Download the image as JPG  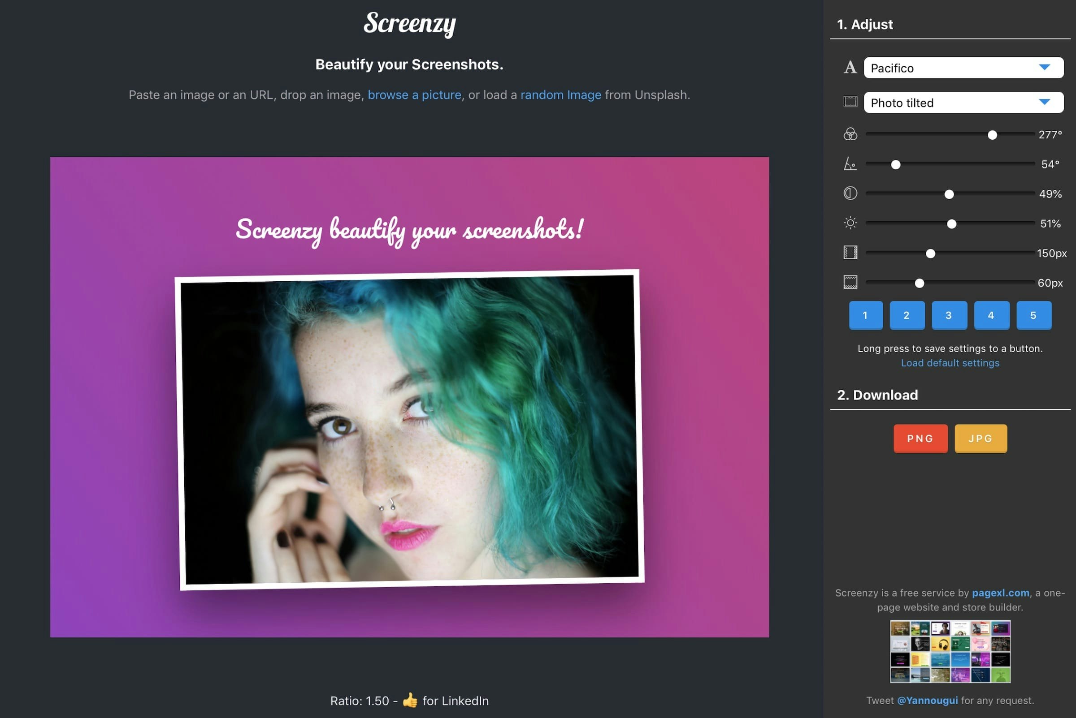point(980,438)
